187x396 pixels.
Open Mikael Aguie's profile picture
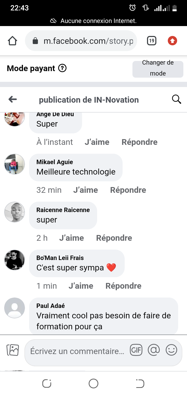[15, 164]
